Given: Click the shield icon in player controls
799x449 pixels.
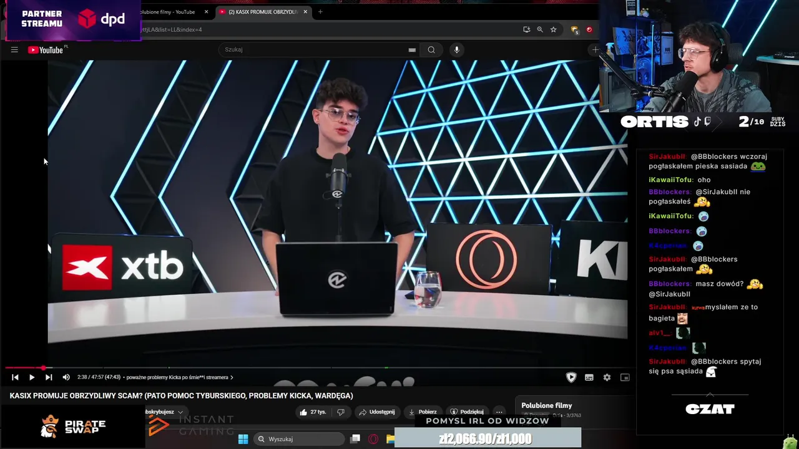Looking at the screenshot, I should [x=571, y=377].
